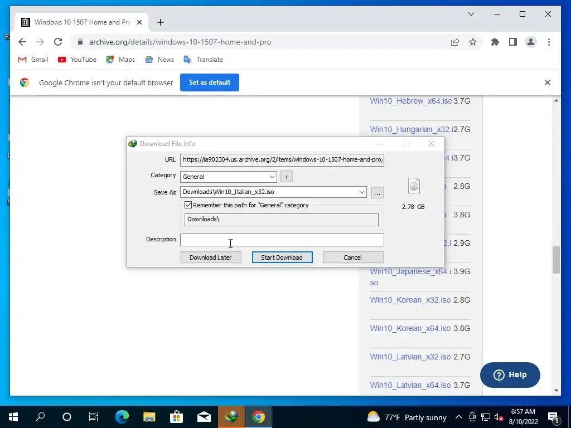Click the page vertical scrollbar thumb
Viewport: 571px width, 428px height.
(x=556, y=260)
